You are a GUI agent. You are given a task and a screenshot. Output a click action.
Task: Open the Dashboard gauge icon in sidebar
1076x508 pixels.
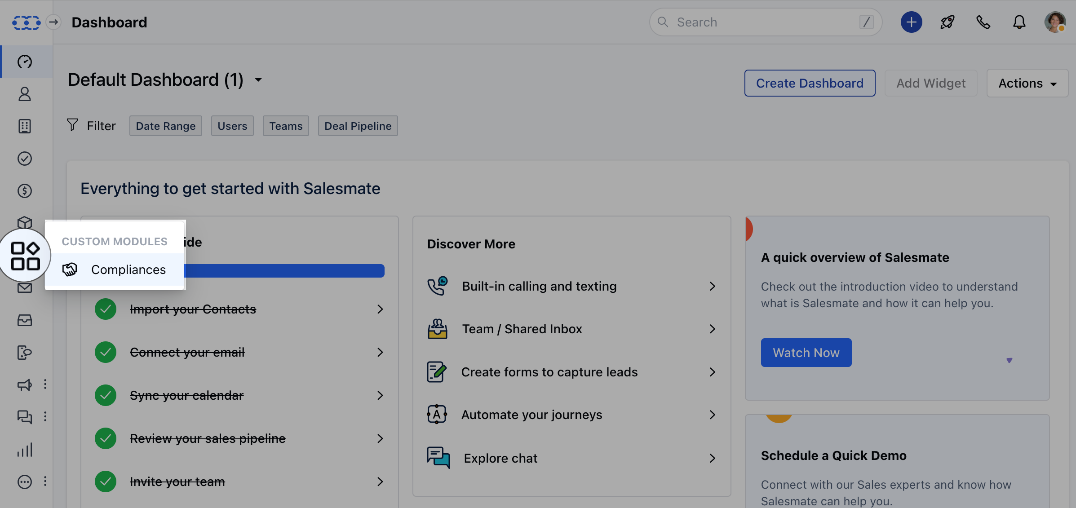point(25,62)
